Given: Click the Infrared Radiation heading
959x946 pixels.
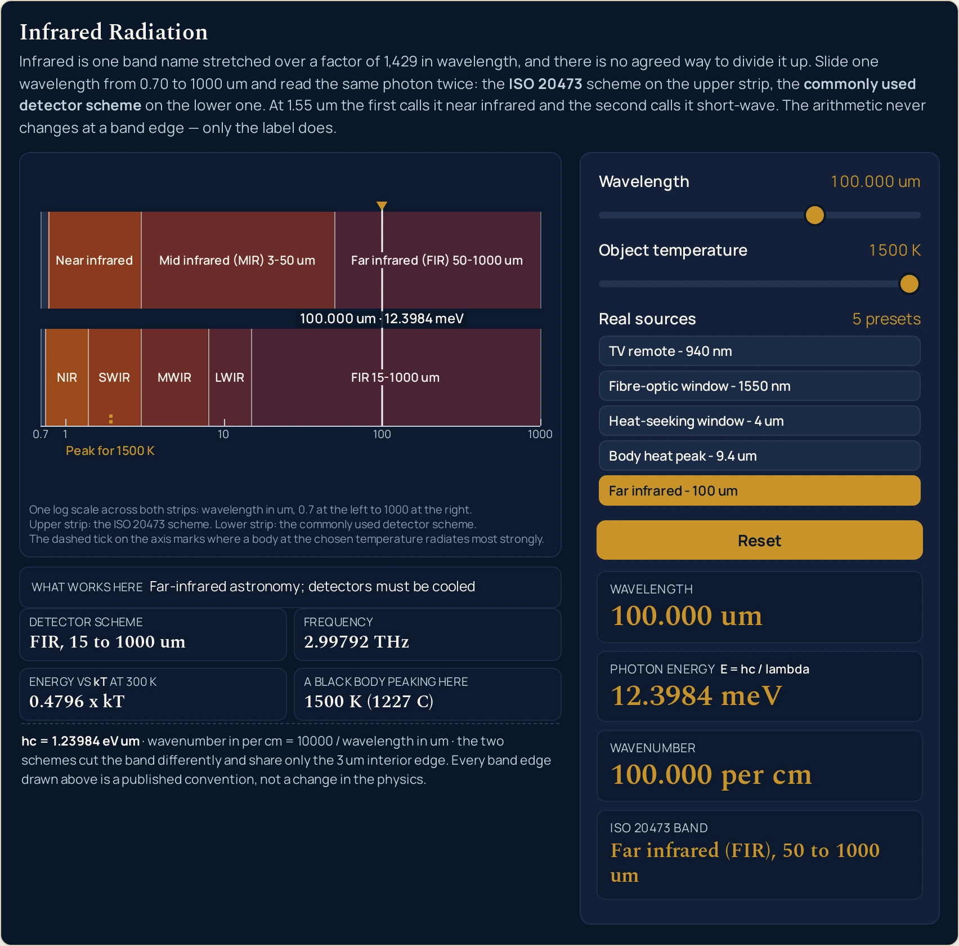Looking at the screenshot, I should (114, 32).
